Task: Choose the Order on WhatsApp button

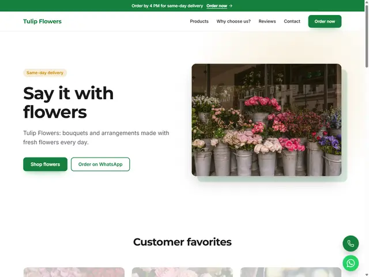Action: coord(100,164)
